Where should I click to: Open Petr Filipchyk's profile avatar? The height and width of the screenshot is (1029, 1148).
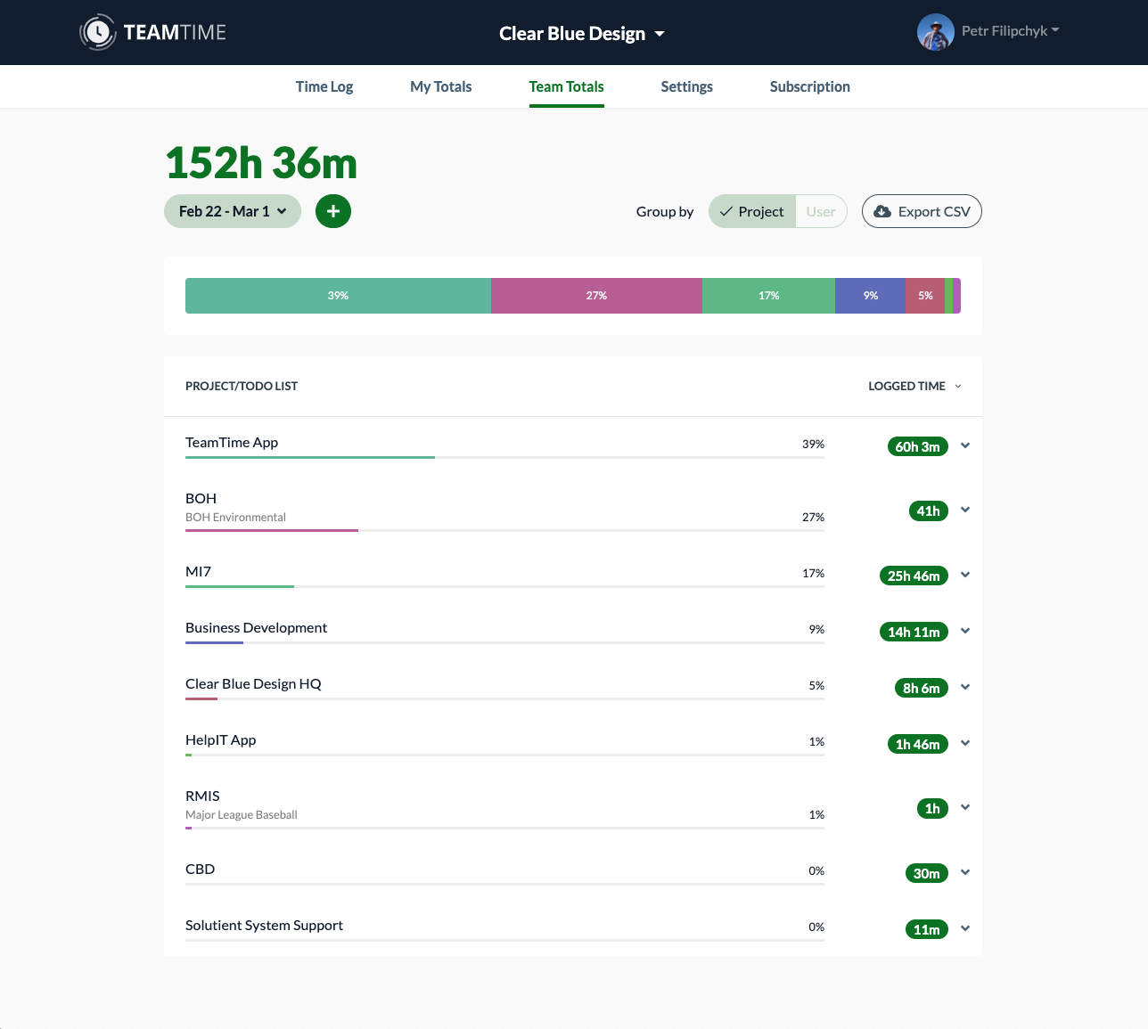pyautogui.click(x=936, y=32)
